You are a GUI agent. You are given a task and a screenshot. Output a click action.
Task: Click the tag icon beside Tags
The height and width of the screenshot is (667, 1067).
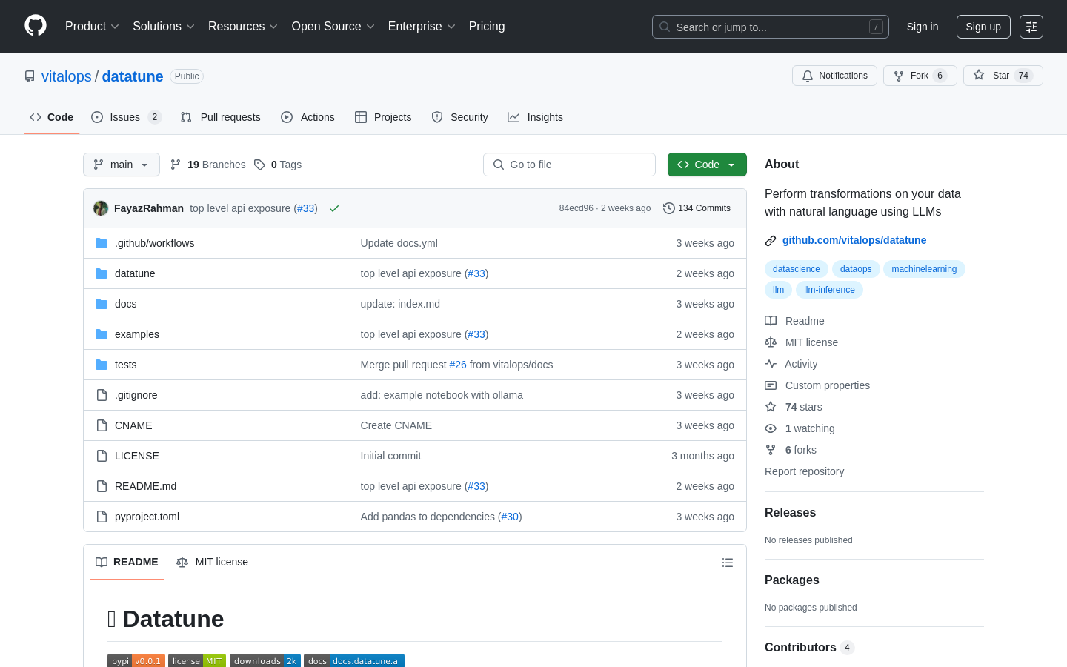click(x=259, y=165)
